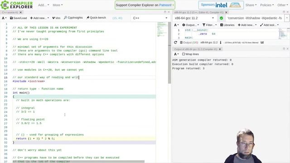Click the #include <iostream> line
The height and width of the screenshot is (163, 290).
[x=29, y=81]
